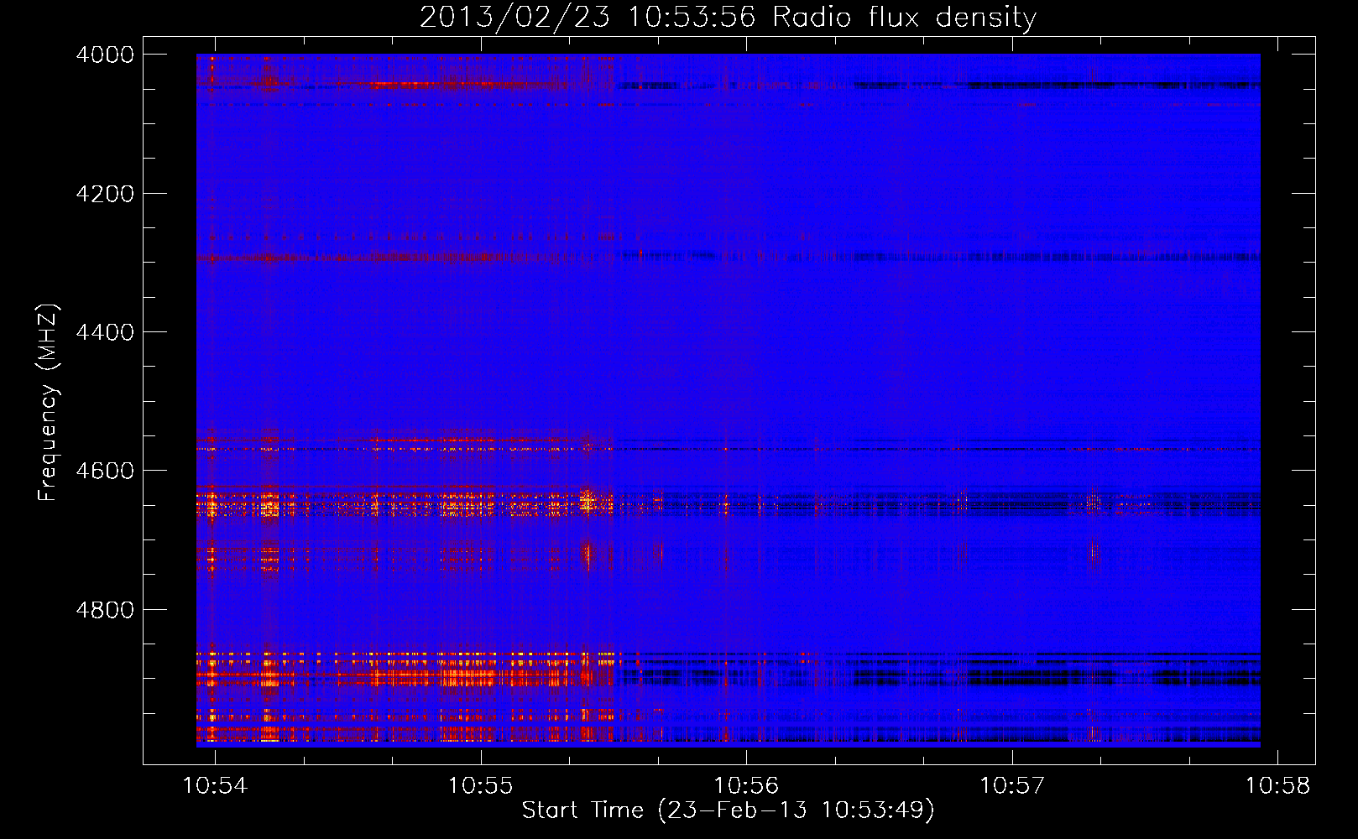Screen dimensions: 1358x839
Task: Click the 4000 frequency tick label
Action: click(x=105, y=55)
